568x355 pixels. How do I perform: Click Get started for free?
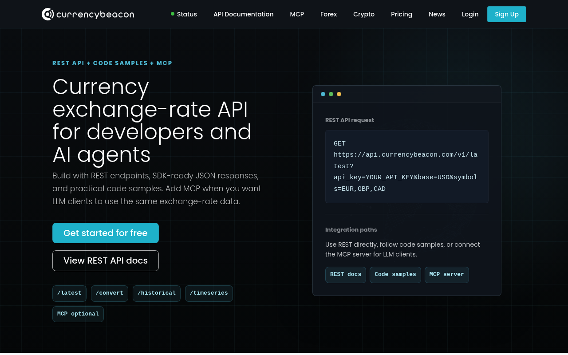click(106, 233)
